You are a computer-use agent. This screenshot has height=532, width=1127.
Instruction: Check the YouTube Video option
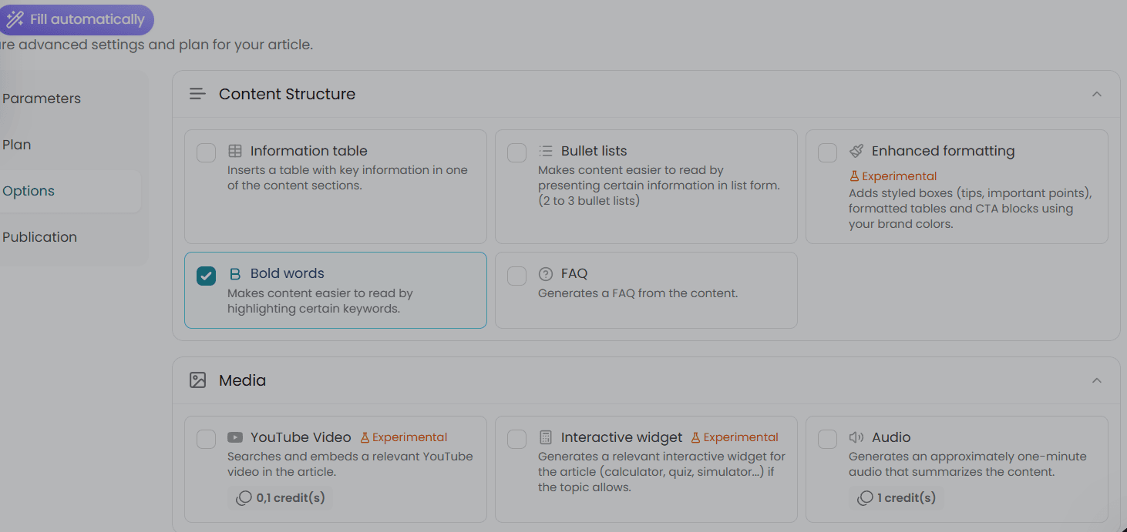tap(206, 439)
